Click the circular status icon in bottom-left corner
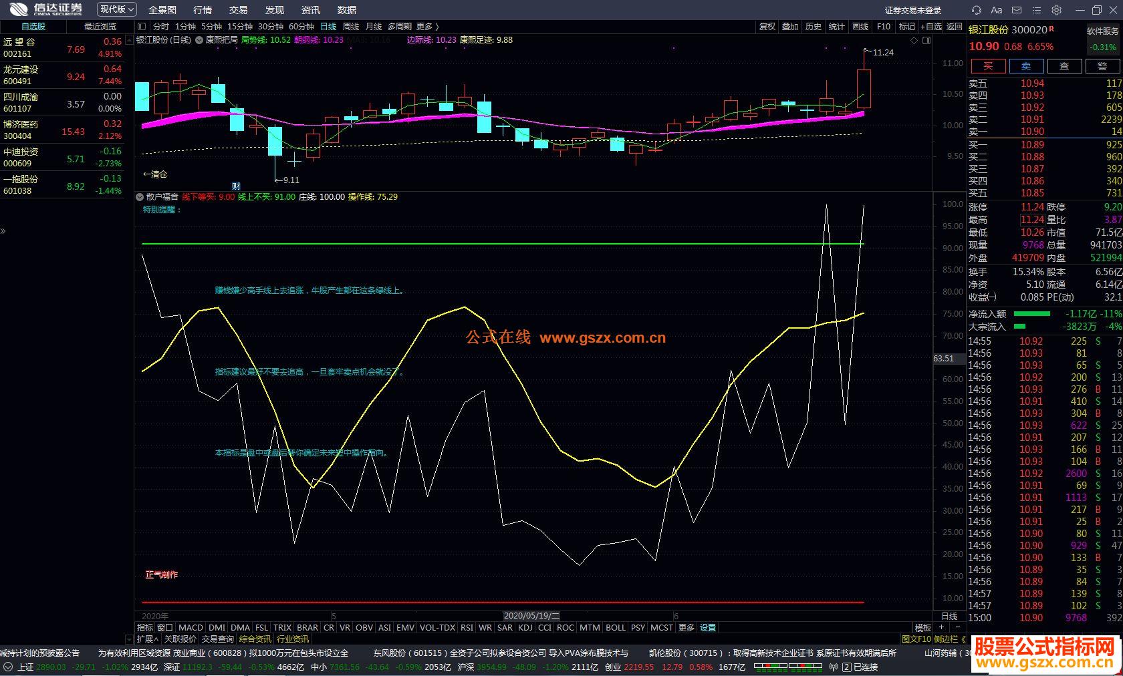This screenshot has height=676, width=1123. (8, 667)
